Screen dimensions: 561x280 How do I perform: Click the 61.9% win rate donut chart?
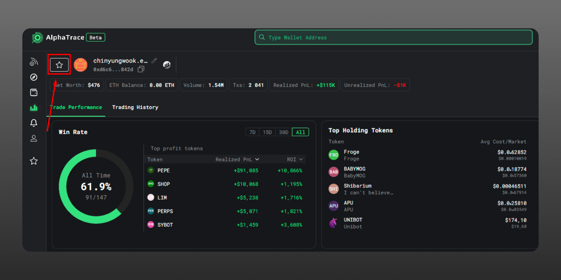click(x=96, y=187)
